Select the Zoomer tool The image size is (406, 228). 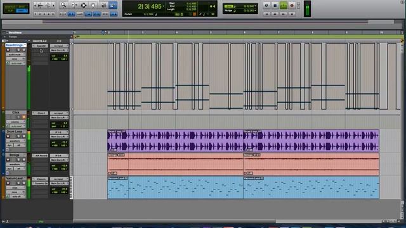click(63, 5)
